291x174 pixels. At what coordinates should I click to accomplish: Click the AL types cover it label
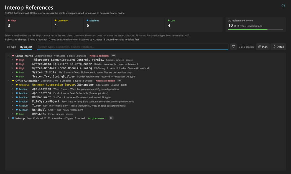pos(97,118)
